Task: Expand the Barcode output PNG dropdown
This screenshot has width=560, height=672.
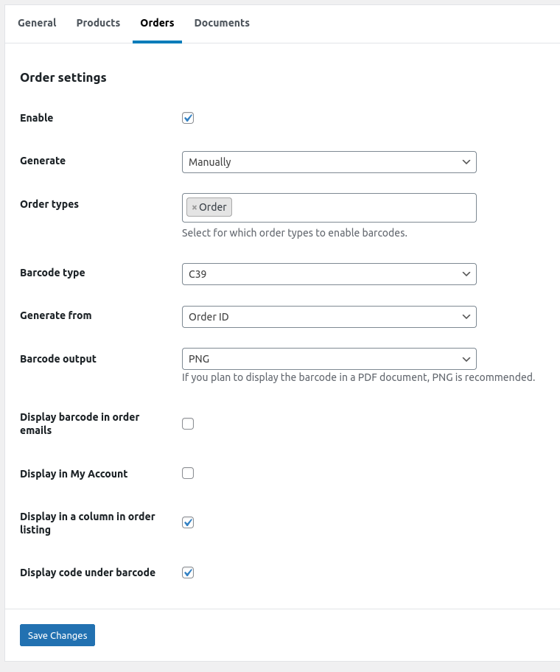Action: 329,359
